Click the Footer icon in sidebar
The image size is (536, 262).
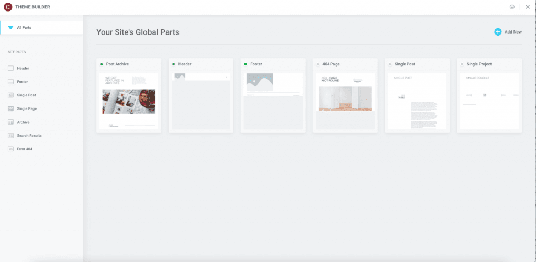tap(10, 82)
